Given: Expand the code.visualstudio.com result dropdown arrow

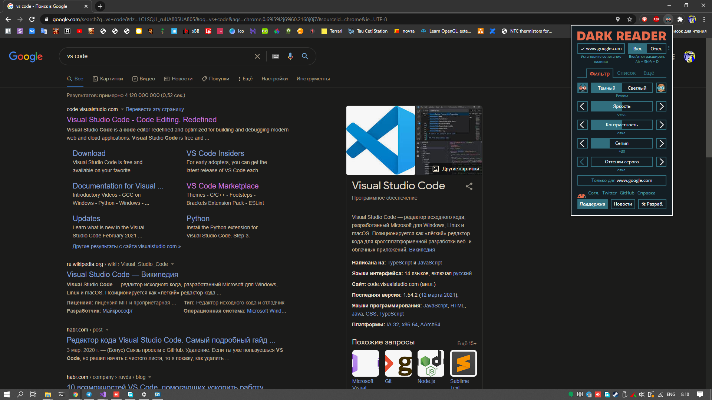Looking at the screenshot, I should point(122,110).
